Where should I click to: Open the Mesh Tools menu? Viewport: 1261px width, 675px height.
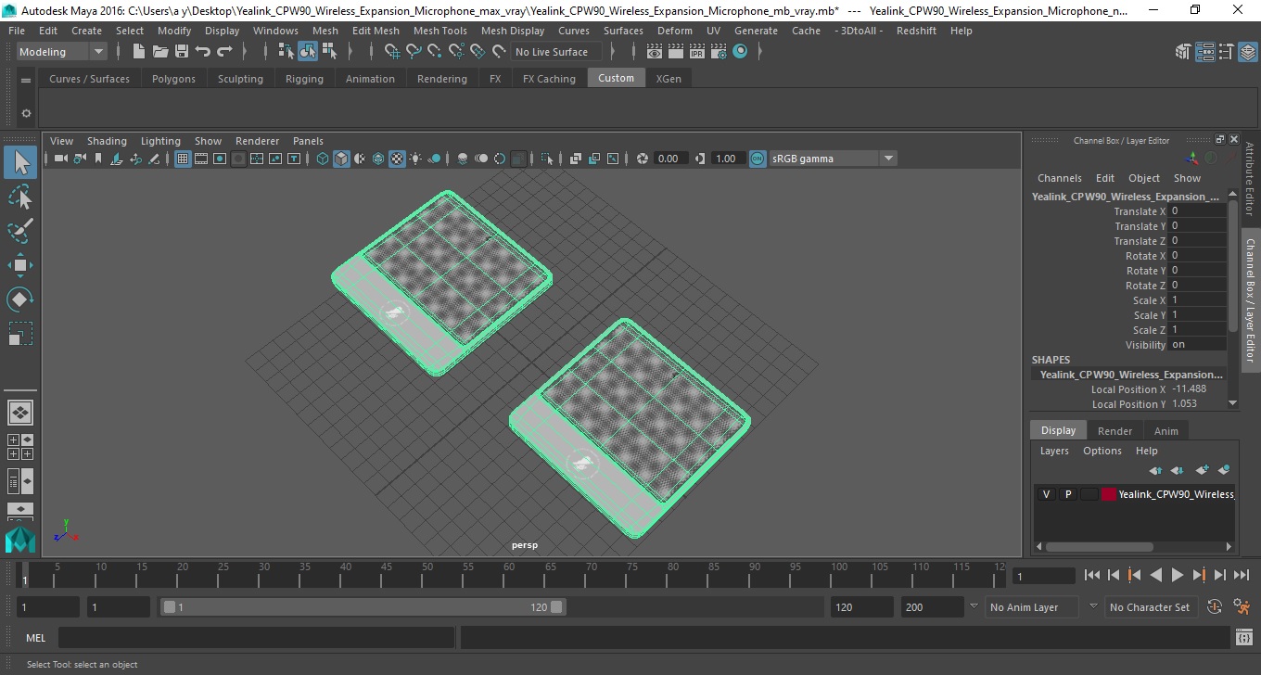[x=439, y=31]
